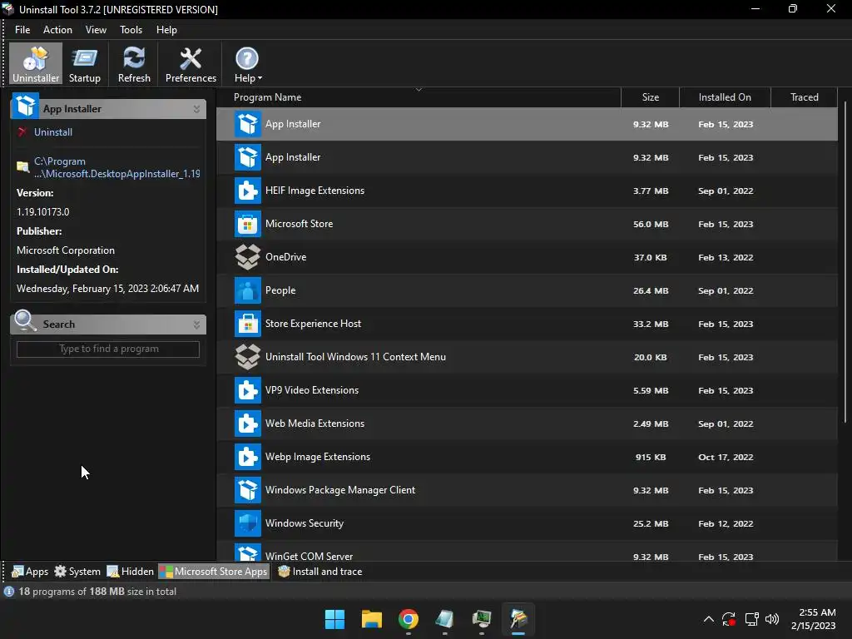Click the 26.4 MB size of People
852x639 pixels.
click(651, 291)
